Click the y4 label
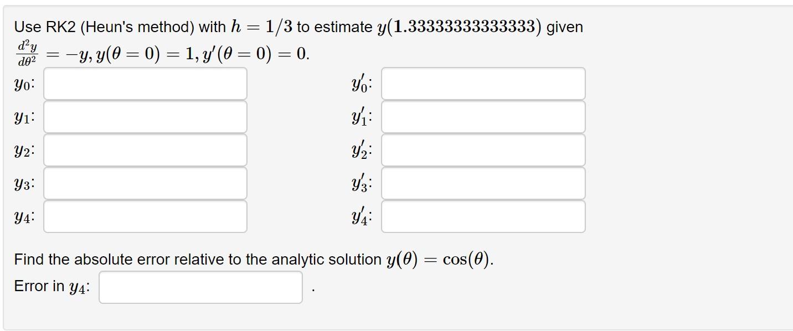 point(23,216)
